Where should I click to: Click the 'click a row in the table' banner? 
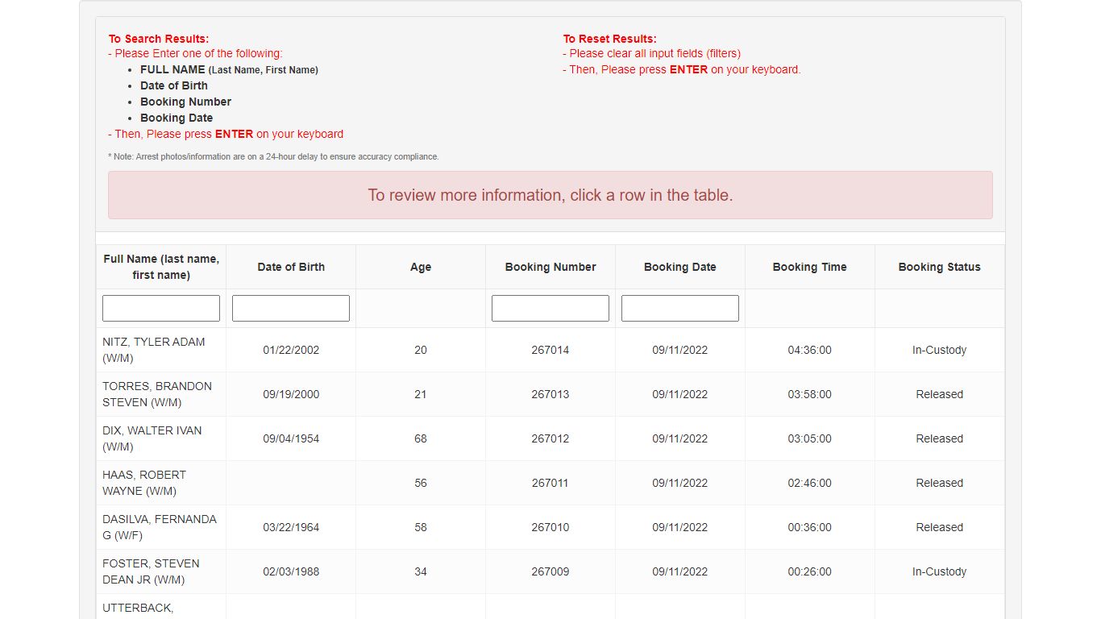[x=550, y=195]
